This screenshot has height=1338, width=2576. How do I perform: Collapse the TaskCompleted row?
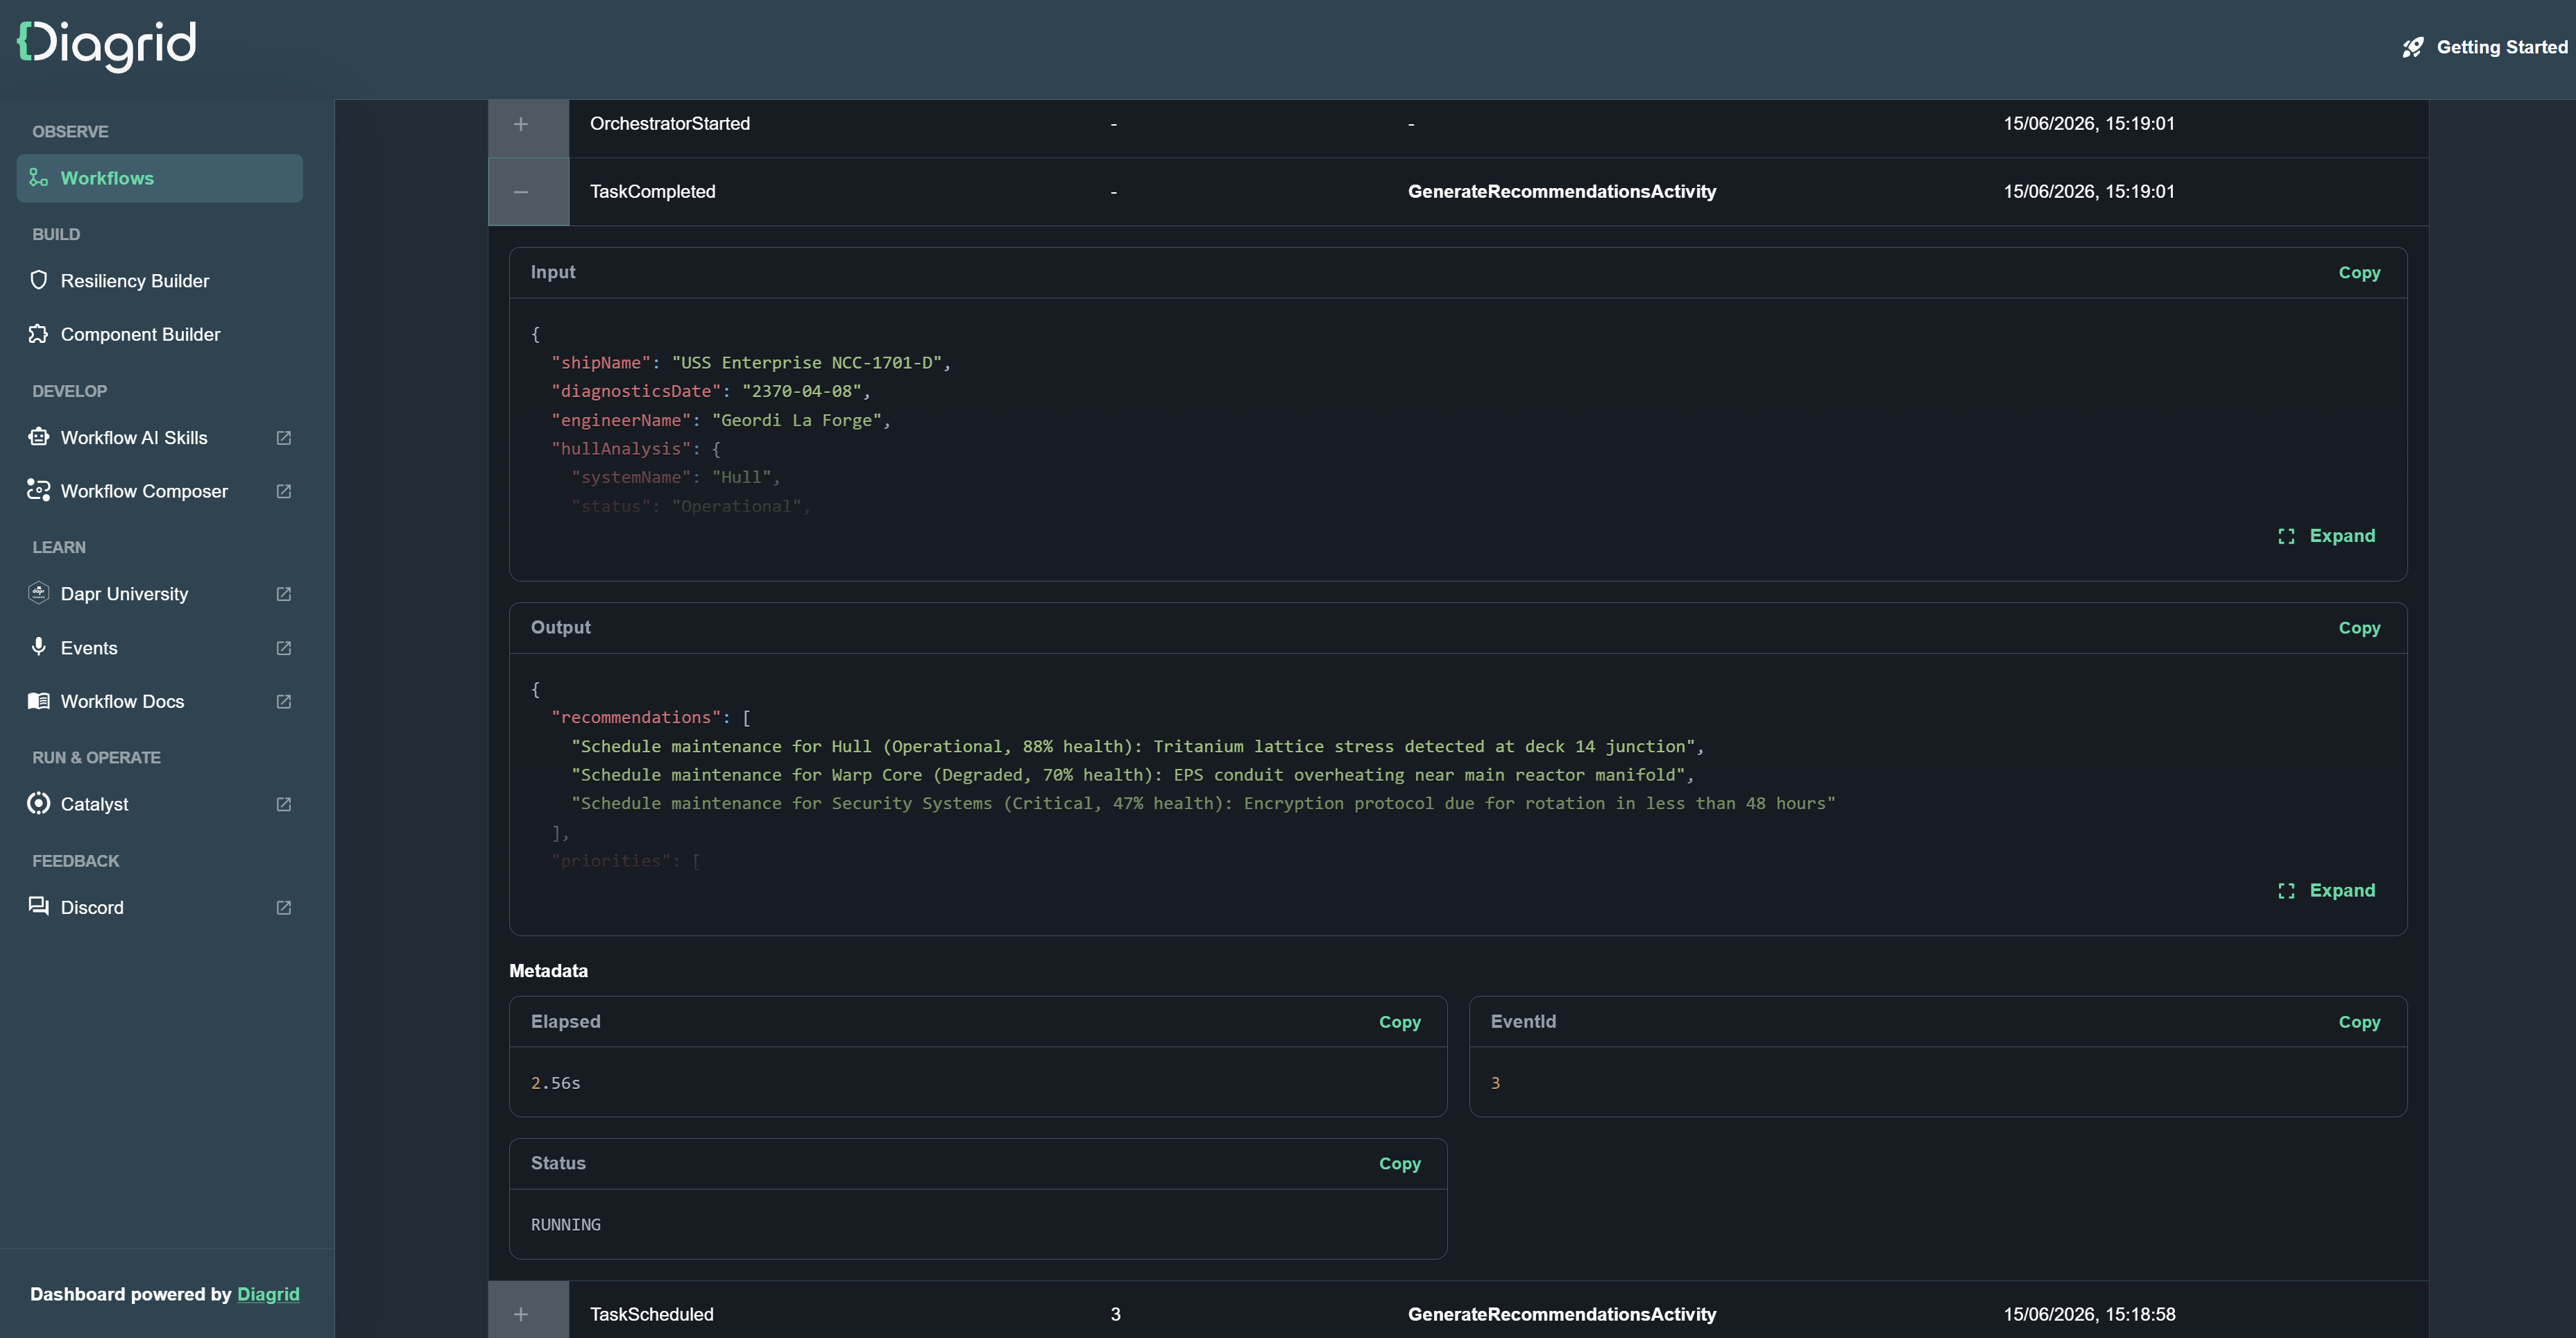click(521, 192)
